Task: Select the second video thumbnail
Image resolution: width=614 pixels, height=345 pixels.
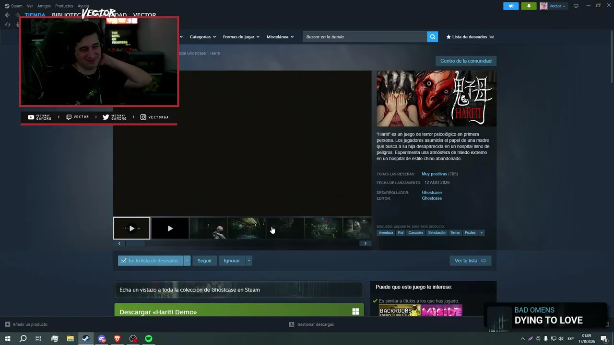Action: [170, 229]
